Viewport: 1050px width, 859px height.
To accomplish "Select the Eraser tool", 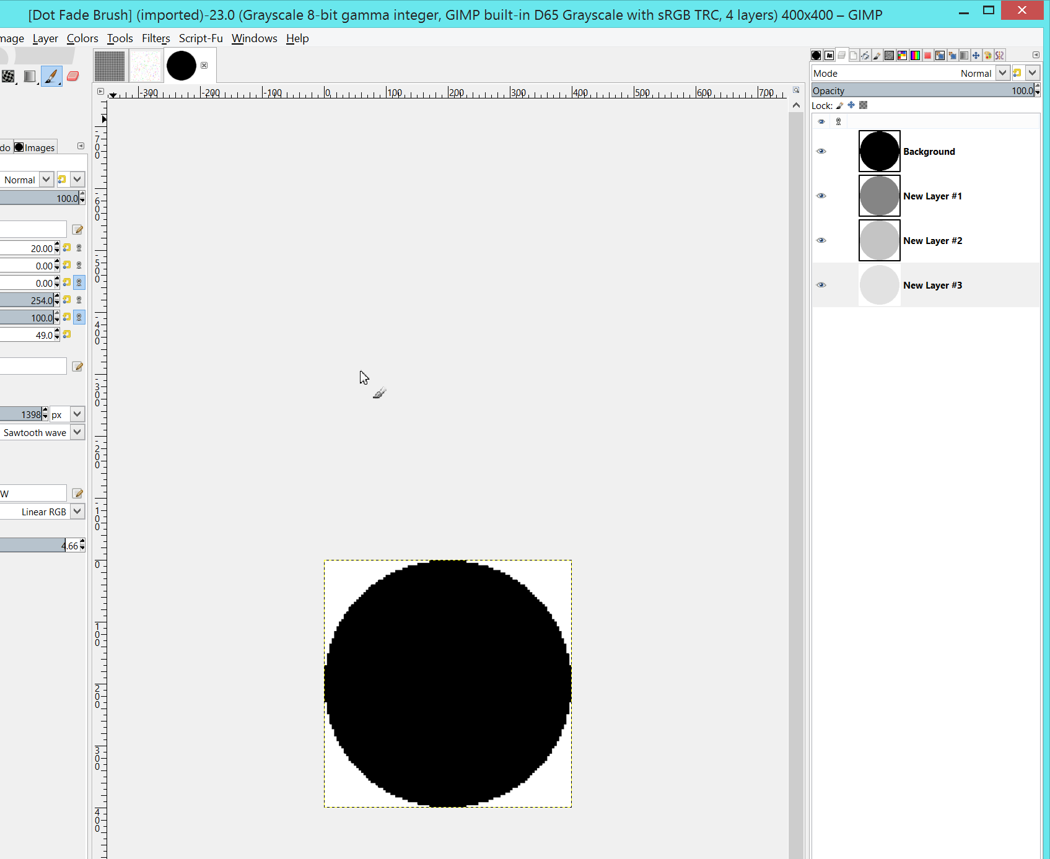I will coord(72,76).
